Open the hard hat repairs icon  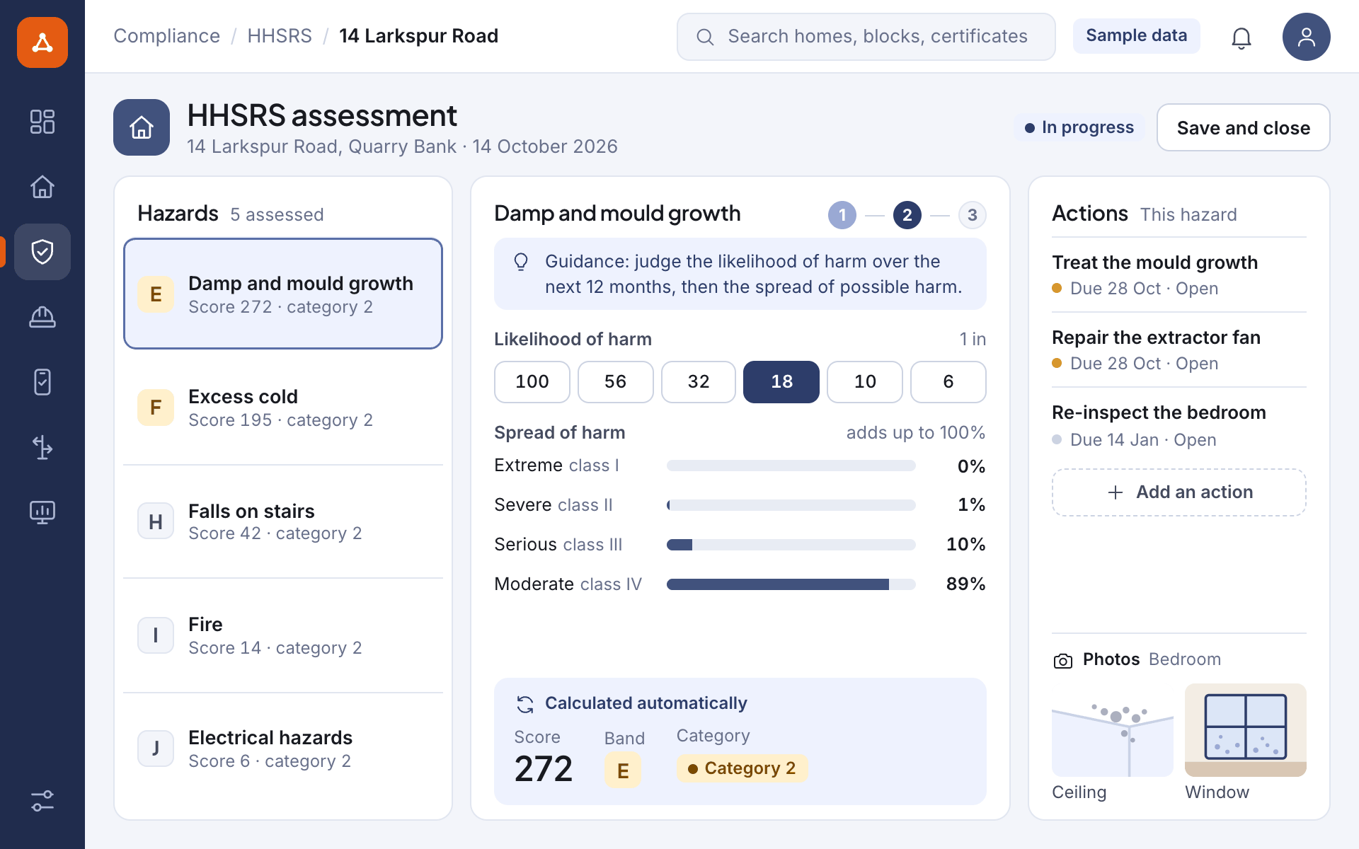point(42,317)
